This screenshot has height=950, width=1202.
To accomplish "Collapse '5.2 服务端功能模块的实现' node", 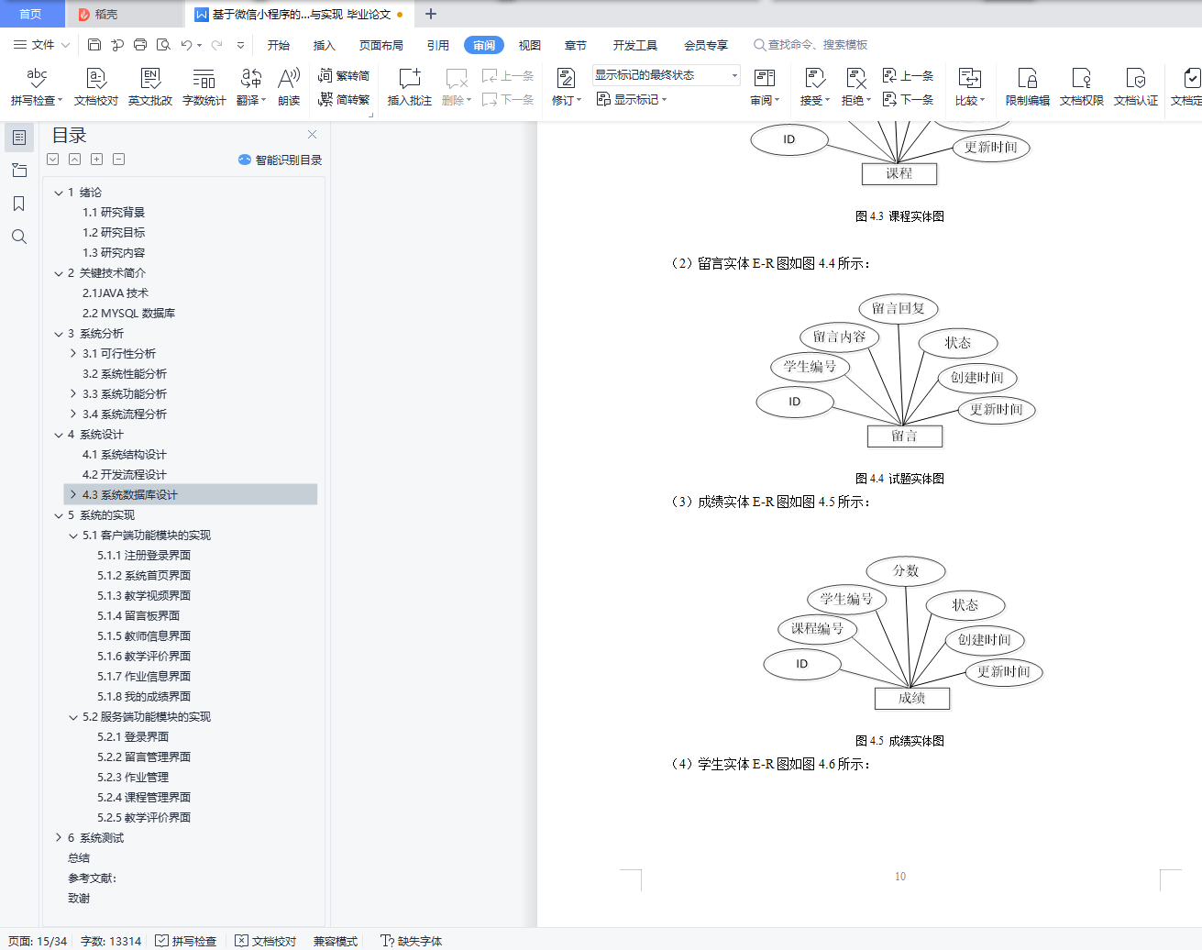I will (x=73, y=717).
